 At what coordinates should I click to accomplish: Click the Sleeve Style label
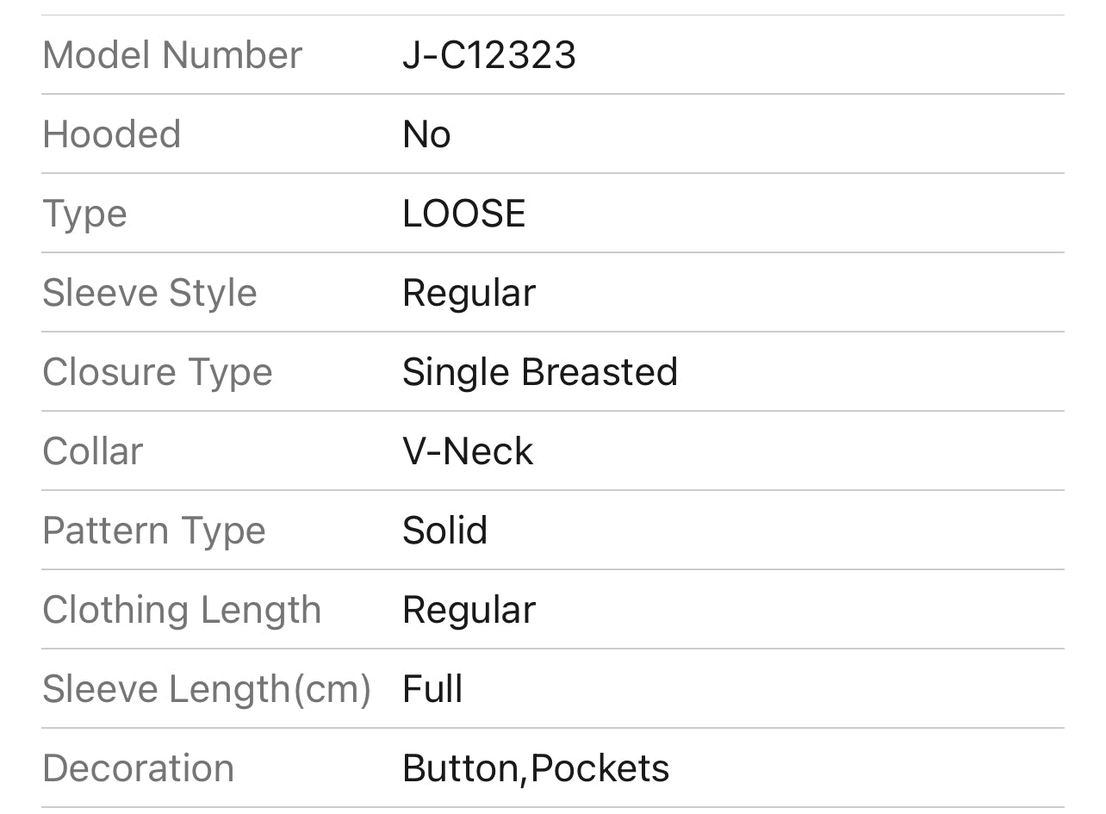tap(149, 293)
